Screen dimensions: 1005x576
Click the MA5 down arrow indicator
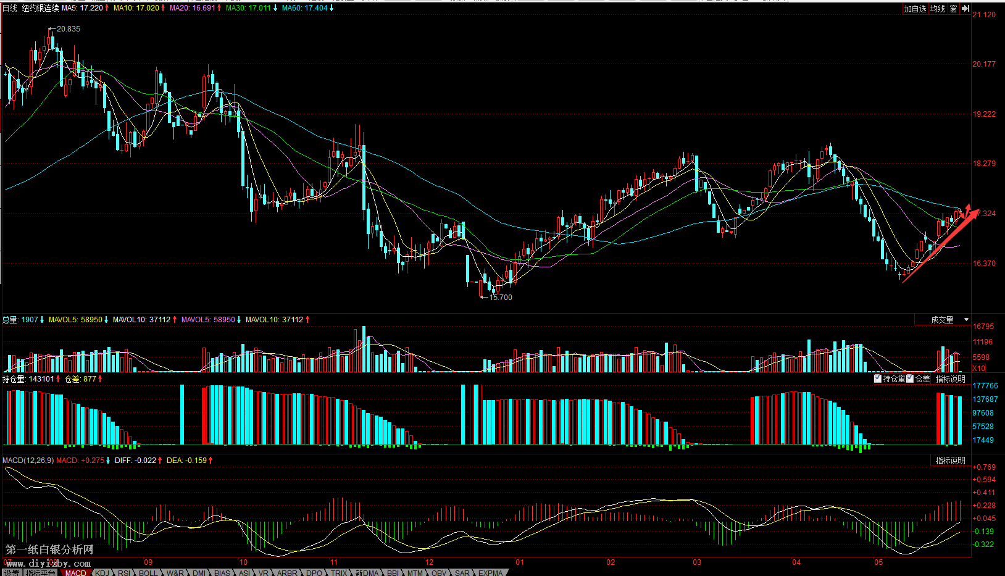click(107, 8)
